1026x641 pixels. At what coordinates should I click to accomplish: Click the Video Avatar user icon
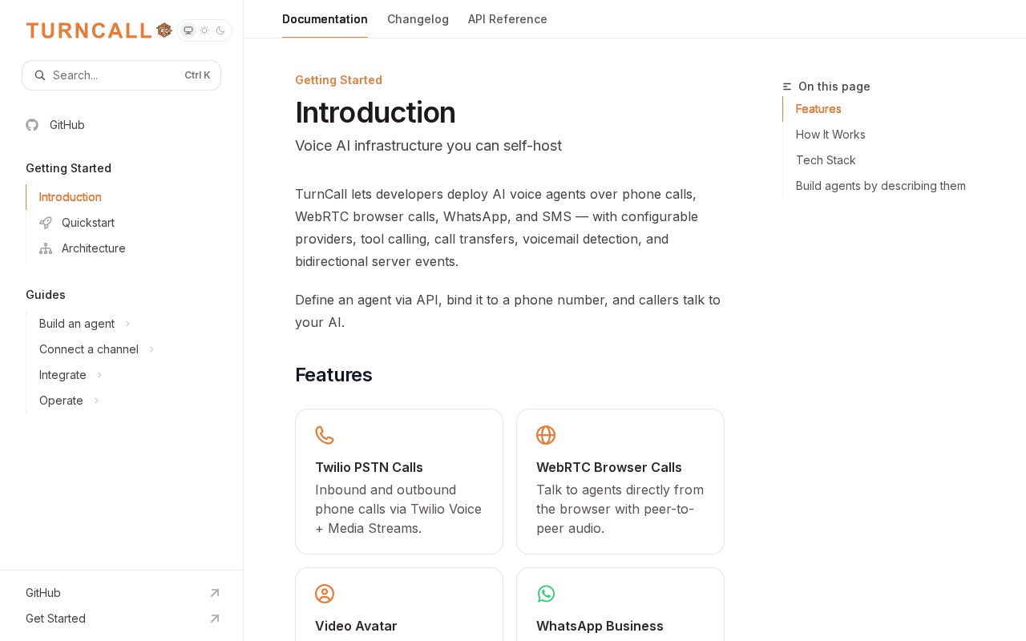(x=325, y=594)
